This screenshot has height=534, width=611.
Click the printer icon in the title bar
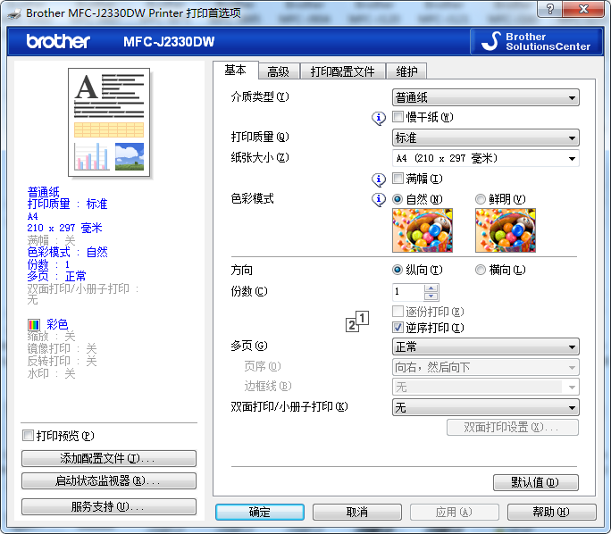click(x=14, y=13)
